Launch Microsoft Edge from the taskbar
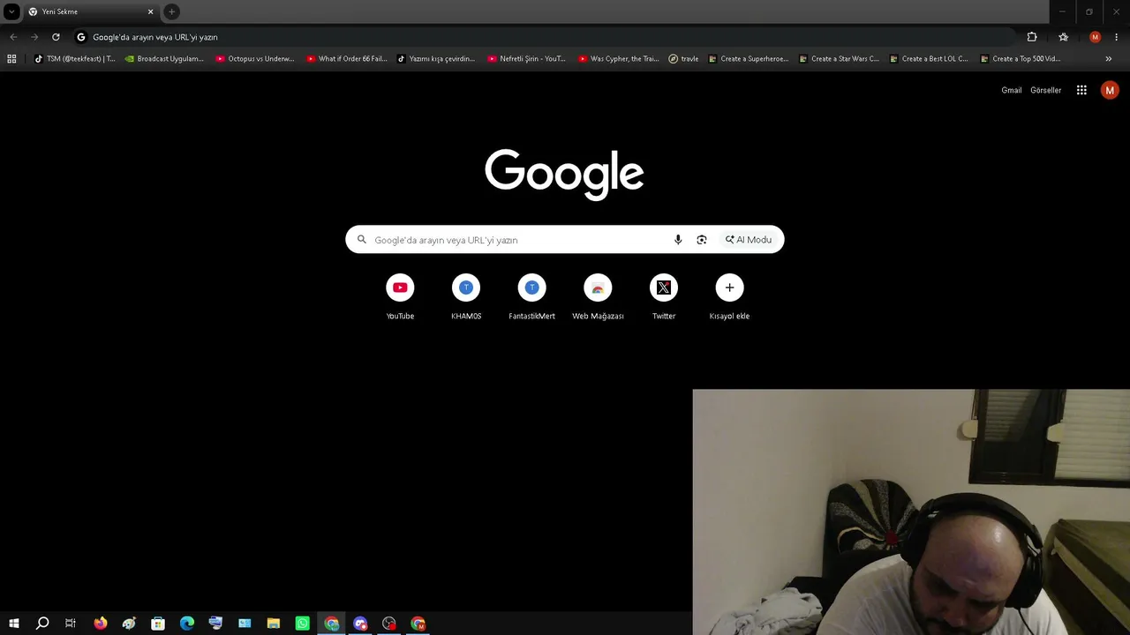Image resolution: width=1130 pixels, height=635 pixels. 187,624
